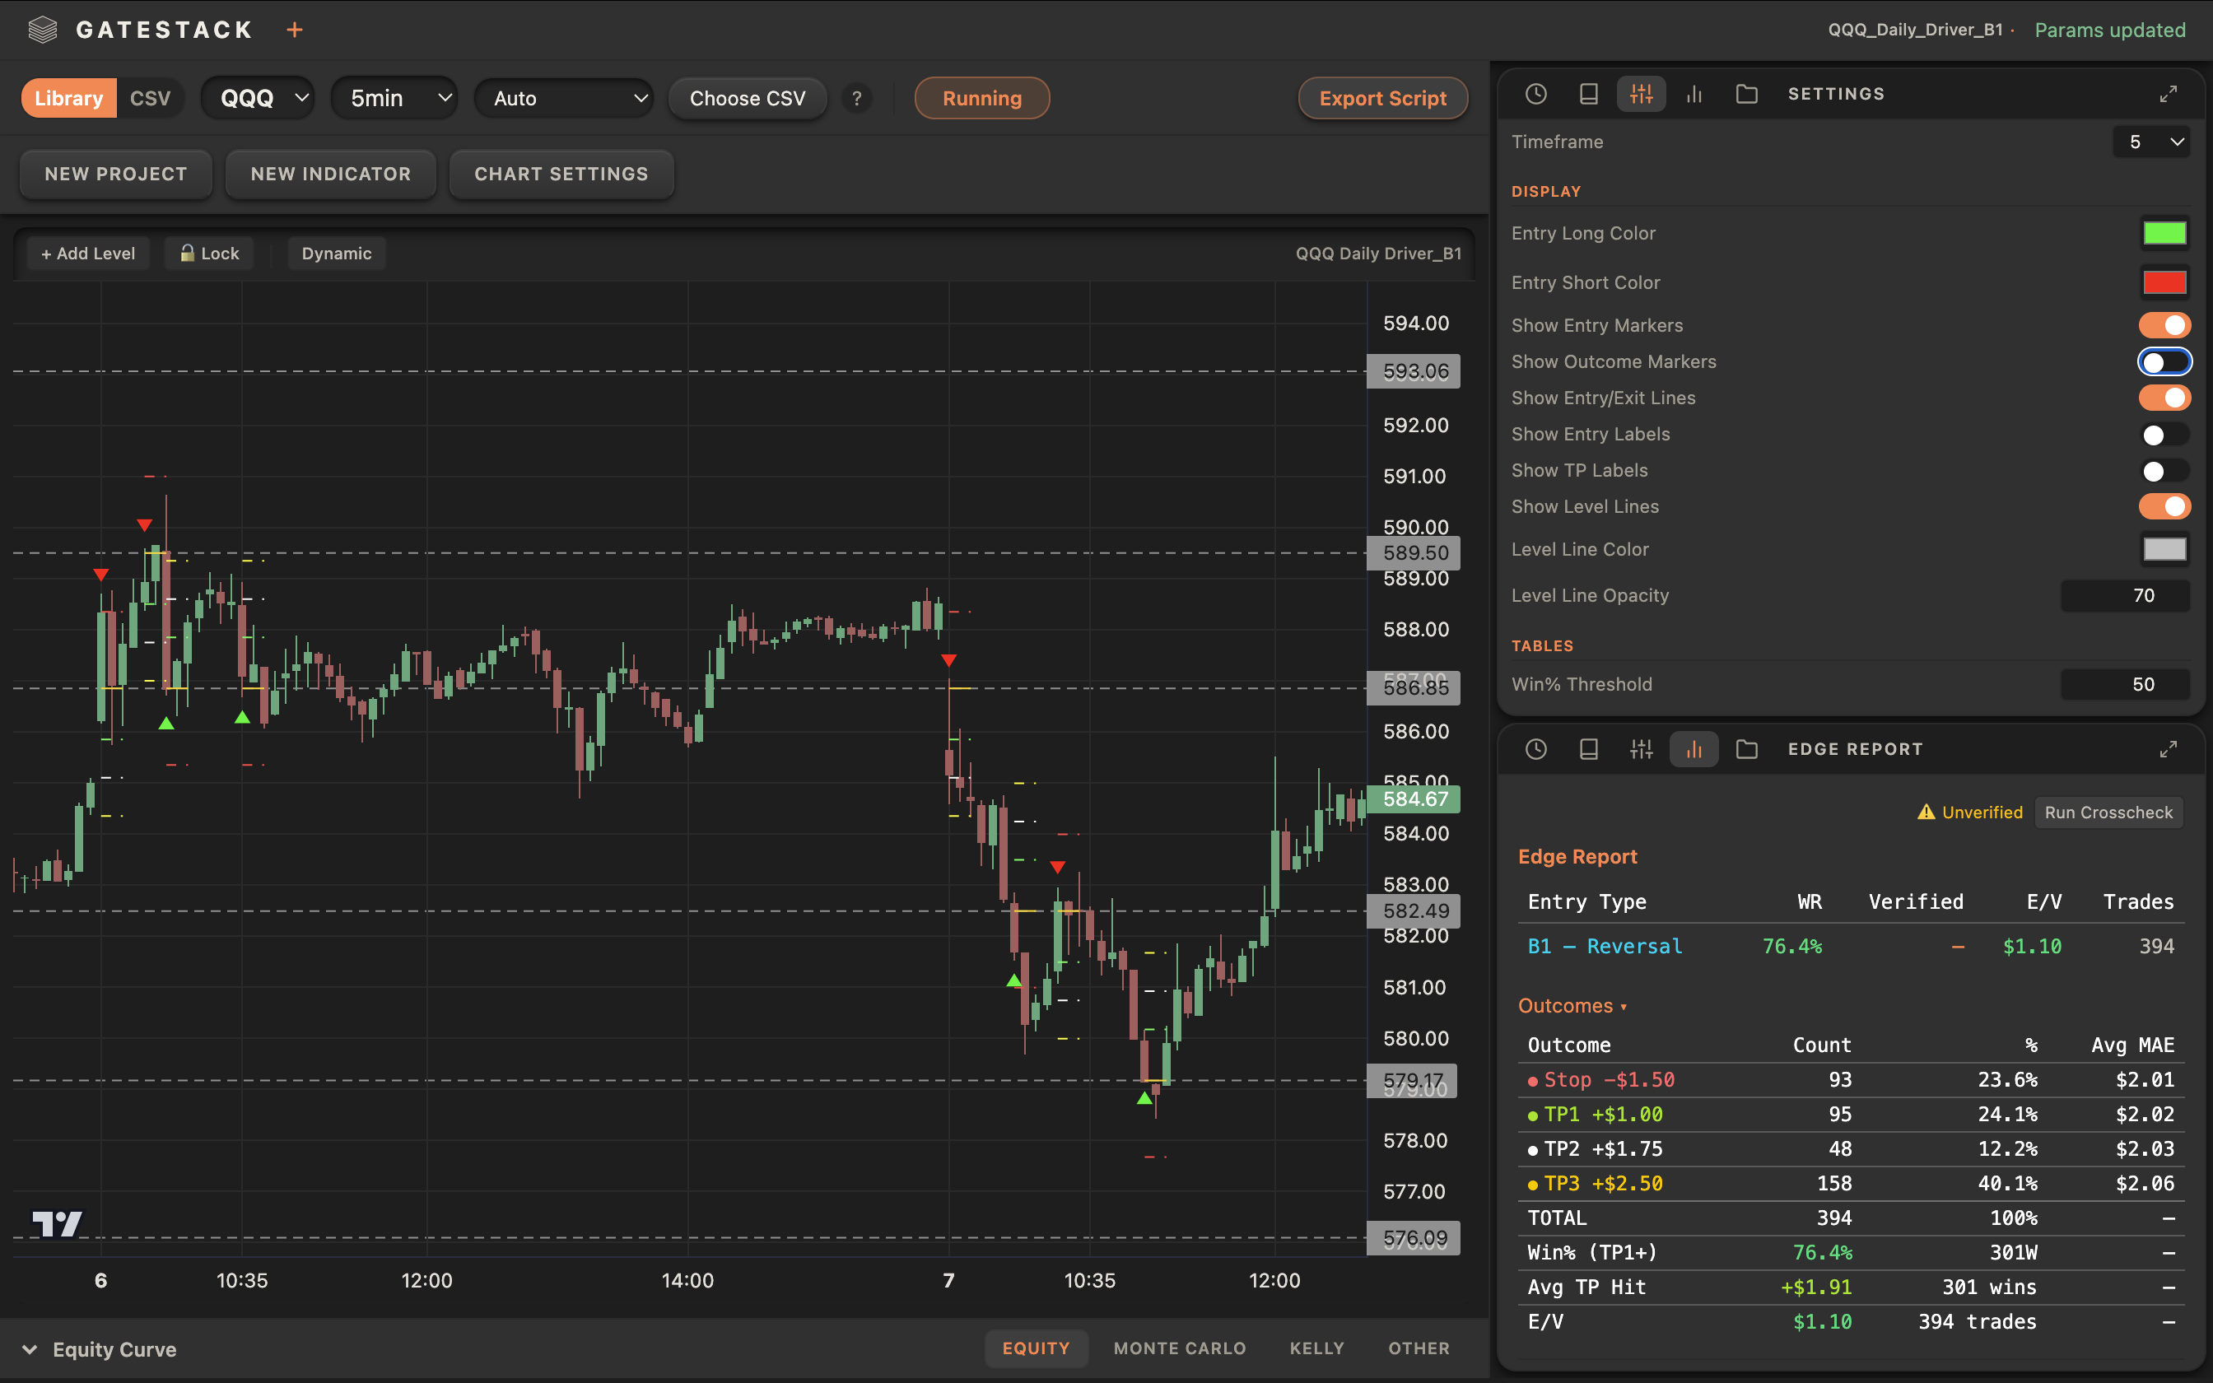Select the bar chart icon in Edge Report panel

point(1694,748)
